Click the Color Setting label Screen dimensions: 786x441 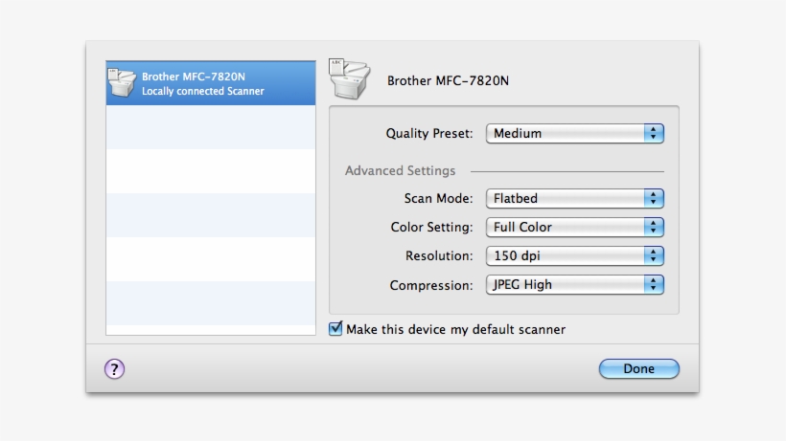(431, 227)
